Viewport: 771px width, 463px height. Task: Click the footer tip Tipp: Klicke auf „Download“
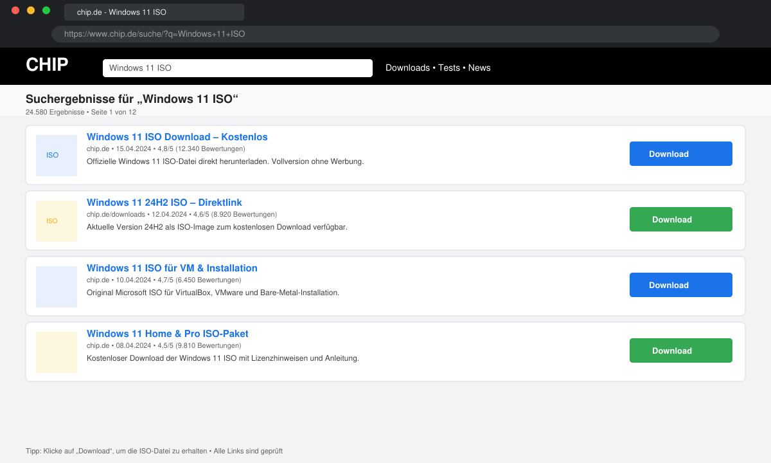click(x=154, y=451)
